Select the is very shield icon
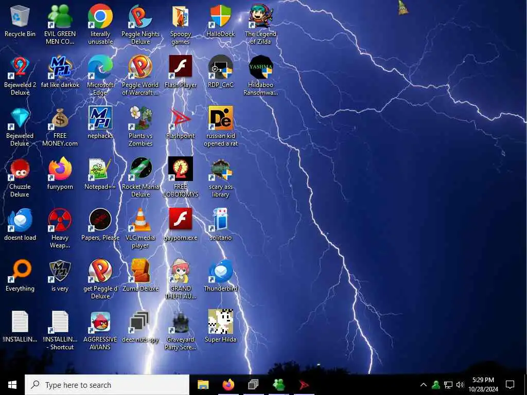 pyautogui.click(x=60, y=271)
